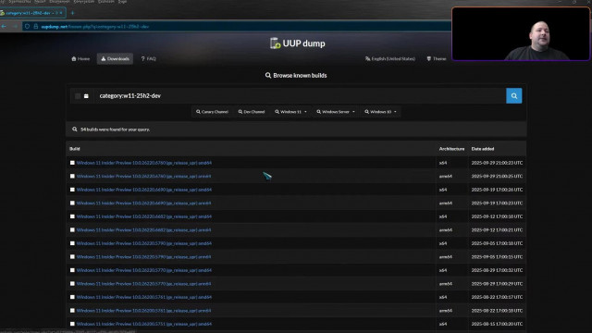Click the blue magnifier search button
Viewport: 592px width, 333px height.
point(514,96)
